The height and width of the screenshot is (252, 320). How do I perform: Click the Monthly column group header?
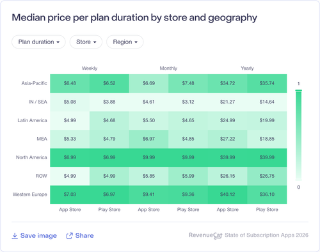coord(168,68)
